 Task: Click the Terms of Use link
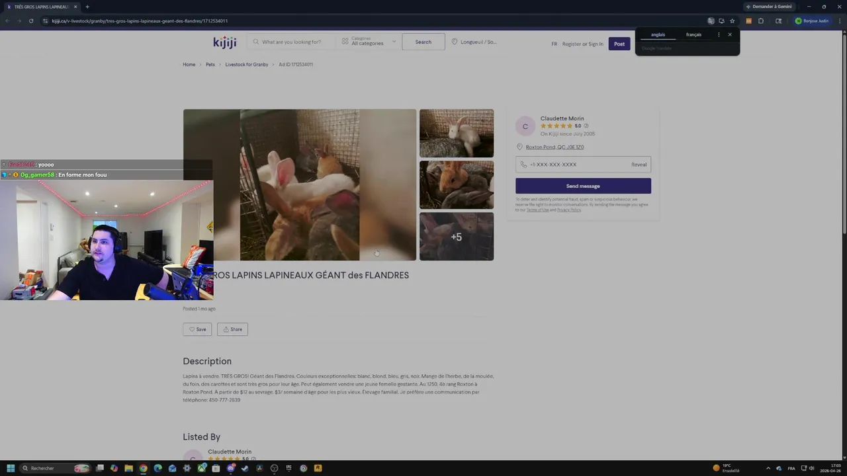point(537,210)
